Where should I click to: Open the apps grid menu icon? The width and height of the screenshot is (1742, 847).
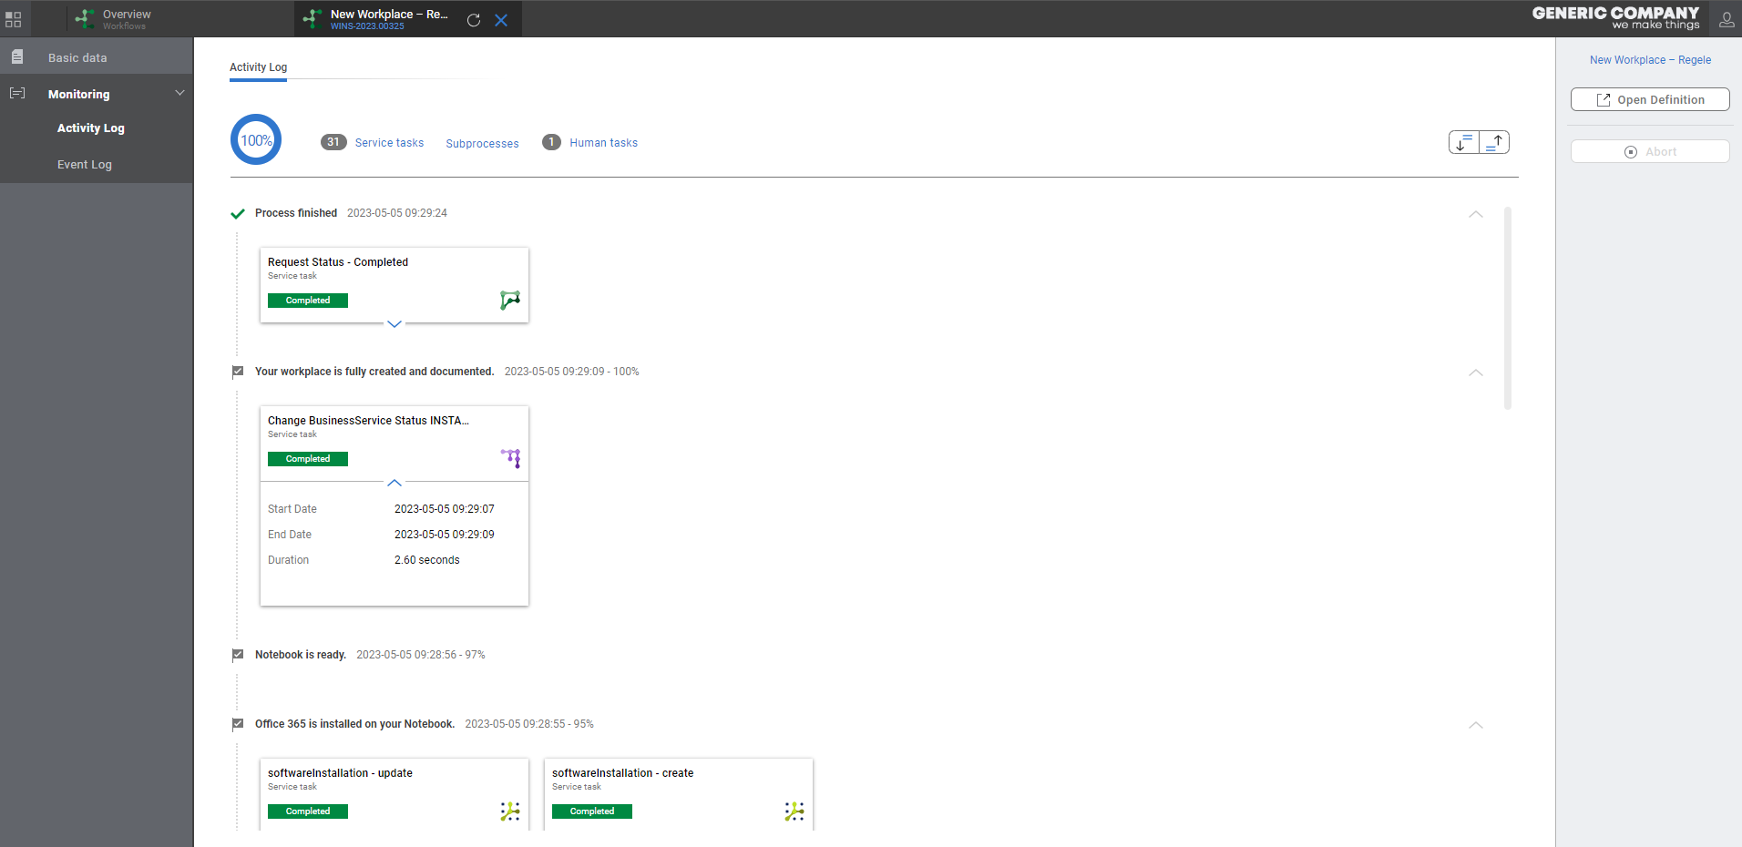tap(13, 19)
